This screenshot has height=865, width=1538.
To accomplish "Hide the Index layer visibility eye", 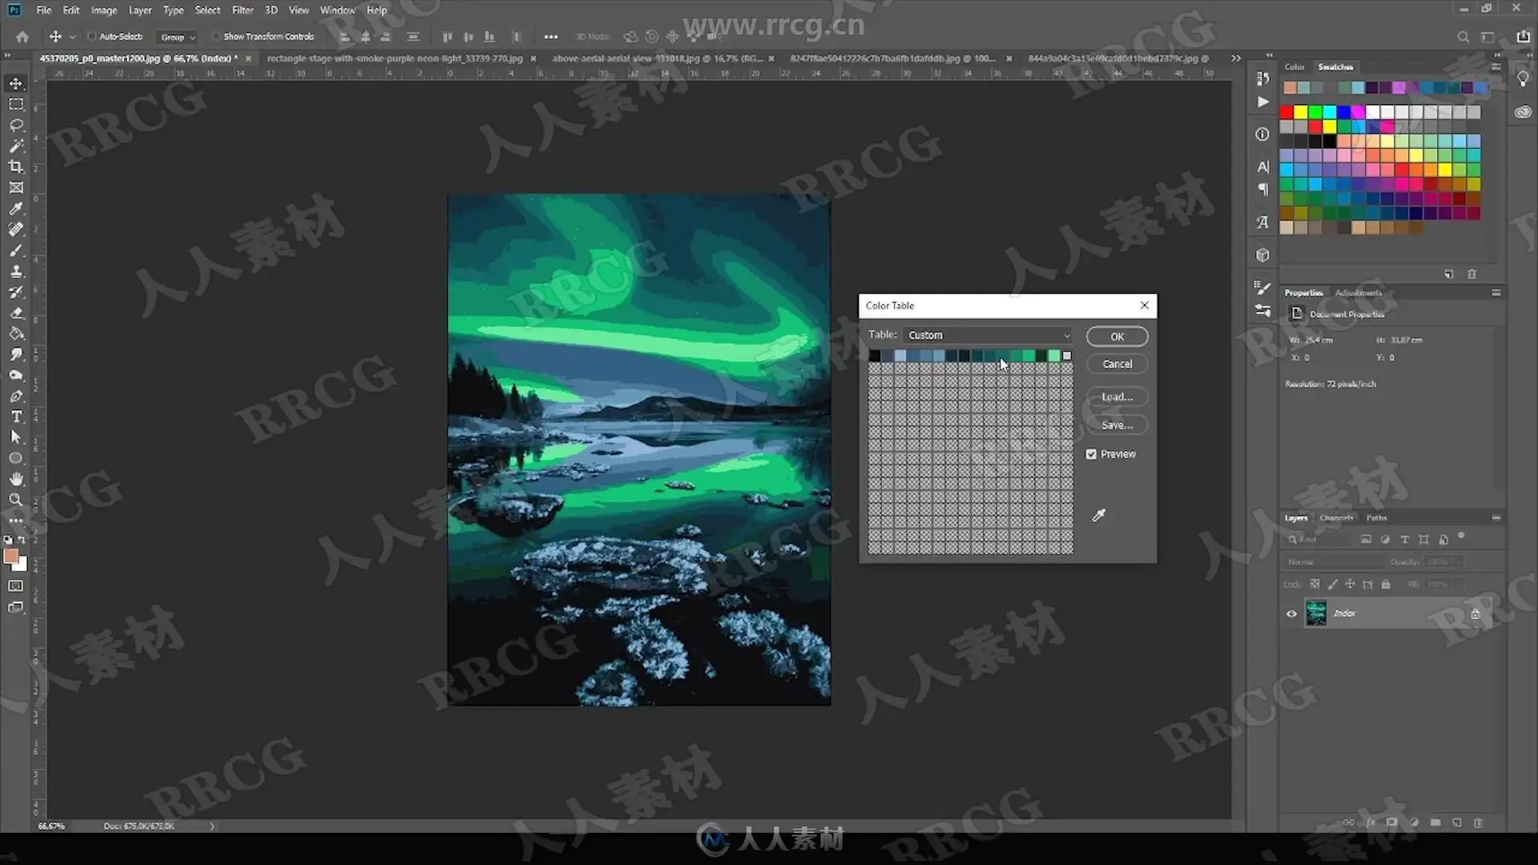I will 1291,614.
